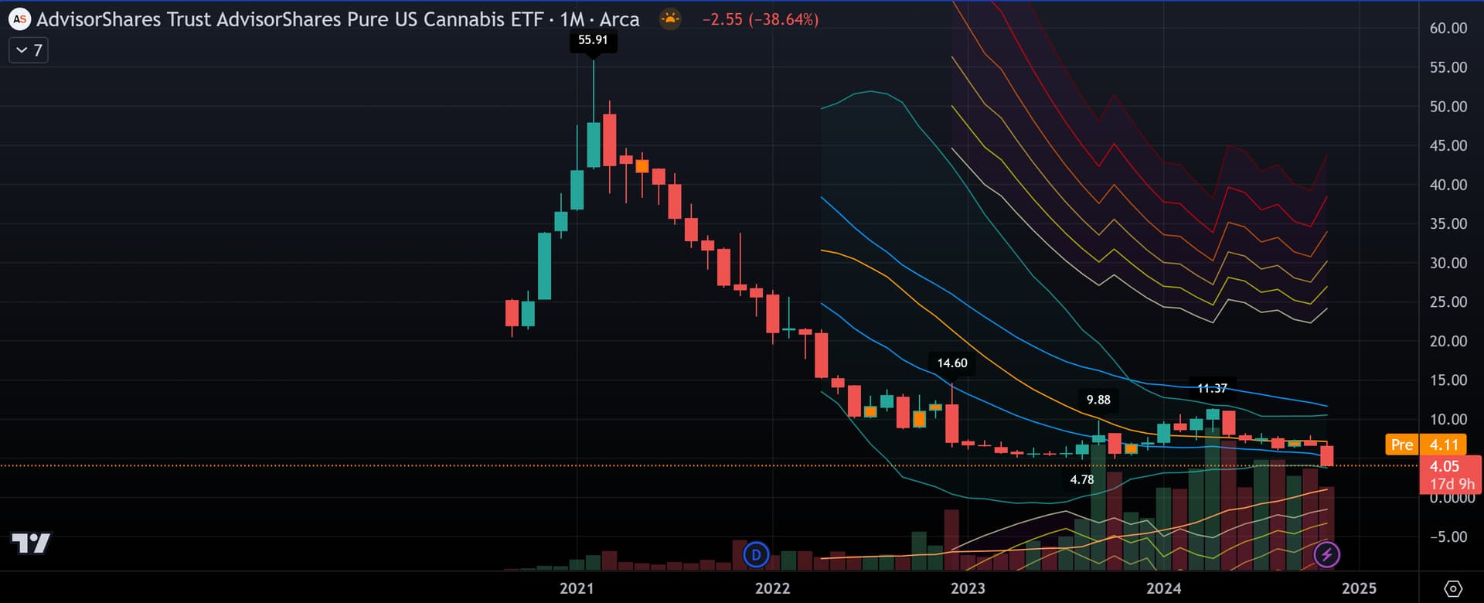Click the -2.55 (-38.64%) change value

click(x=761, y=19)
